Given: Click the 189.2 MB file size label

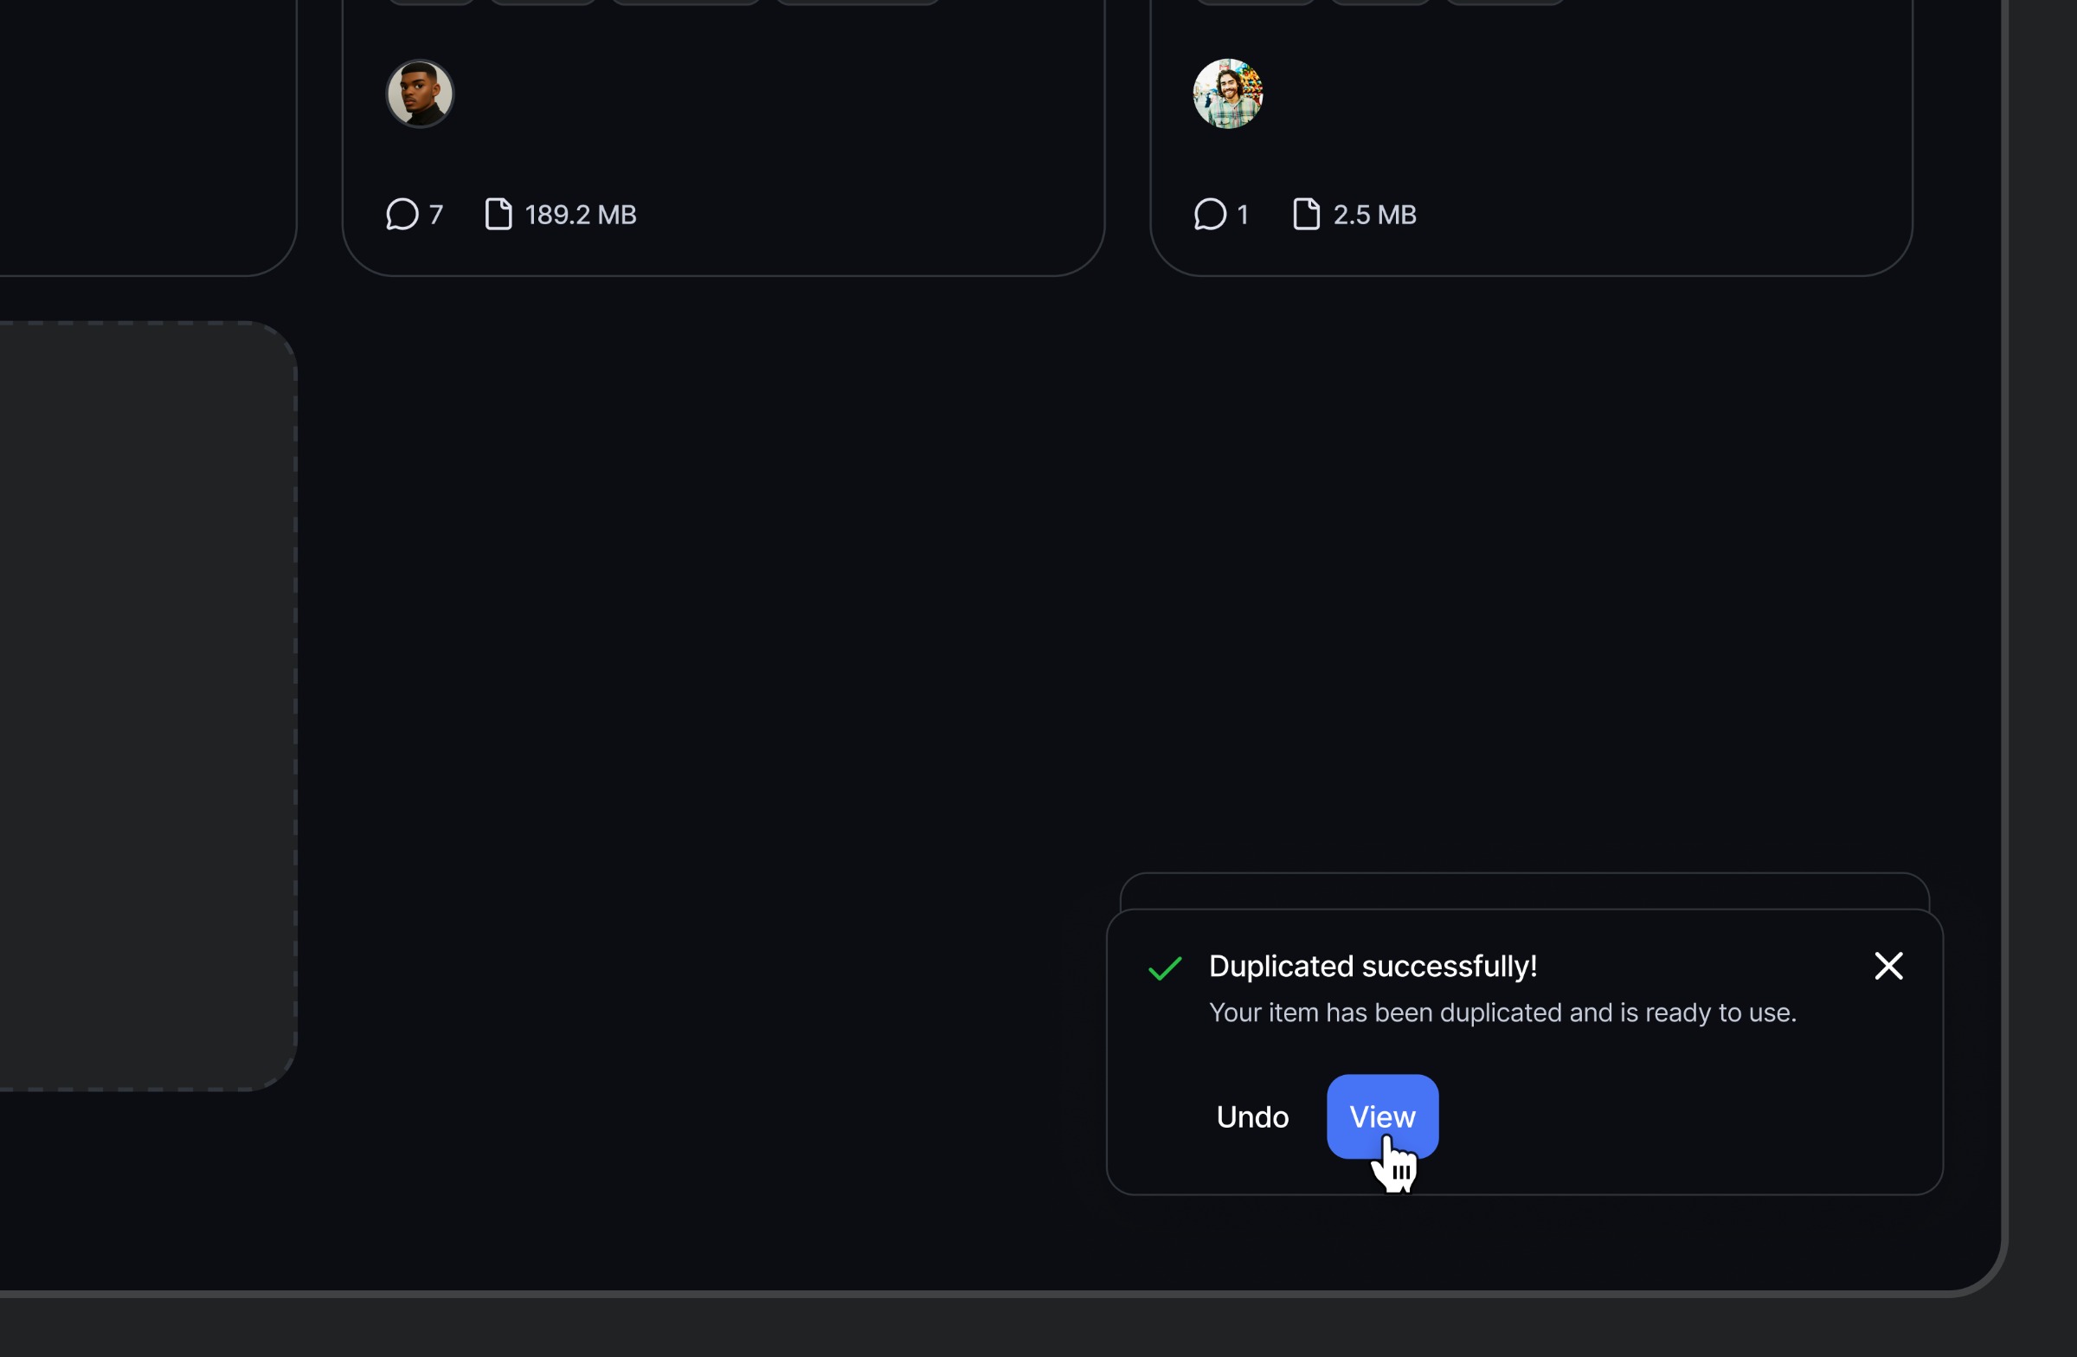Looking at the screenshot, I should click(581, 215).
